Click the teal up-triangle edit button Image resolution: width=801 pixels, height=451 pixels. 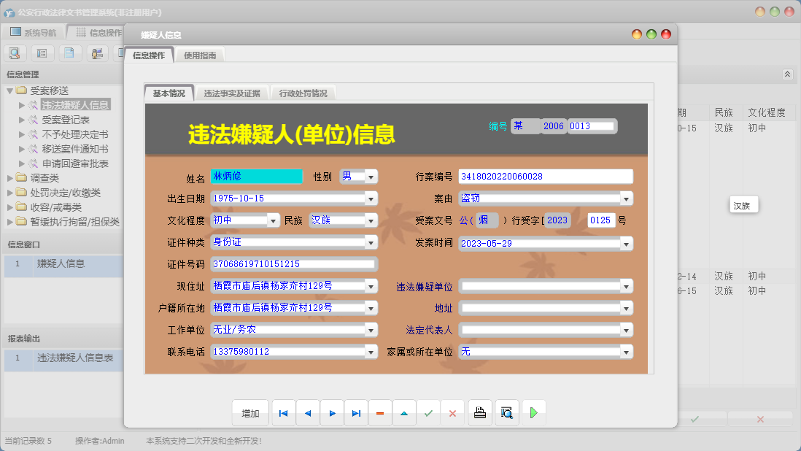click(404, 414)
